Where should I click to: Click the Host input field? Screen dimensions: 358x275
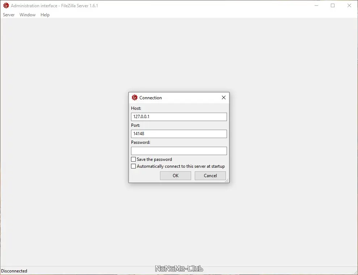coord(179,117)
